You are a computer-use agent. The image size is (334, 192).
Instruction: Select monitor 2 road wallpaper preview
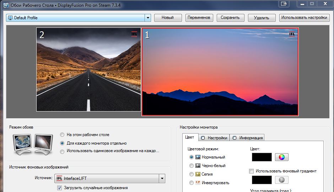click(x=88, y=69)
